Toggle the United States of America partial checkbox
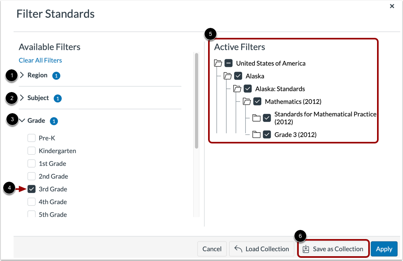This screenshot has height=261, width=403. point(228,63)
